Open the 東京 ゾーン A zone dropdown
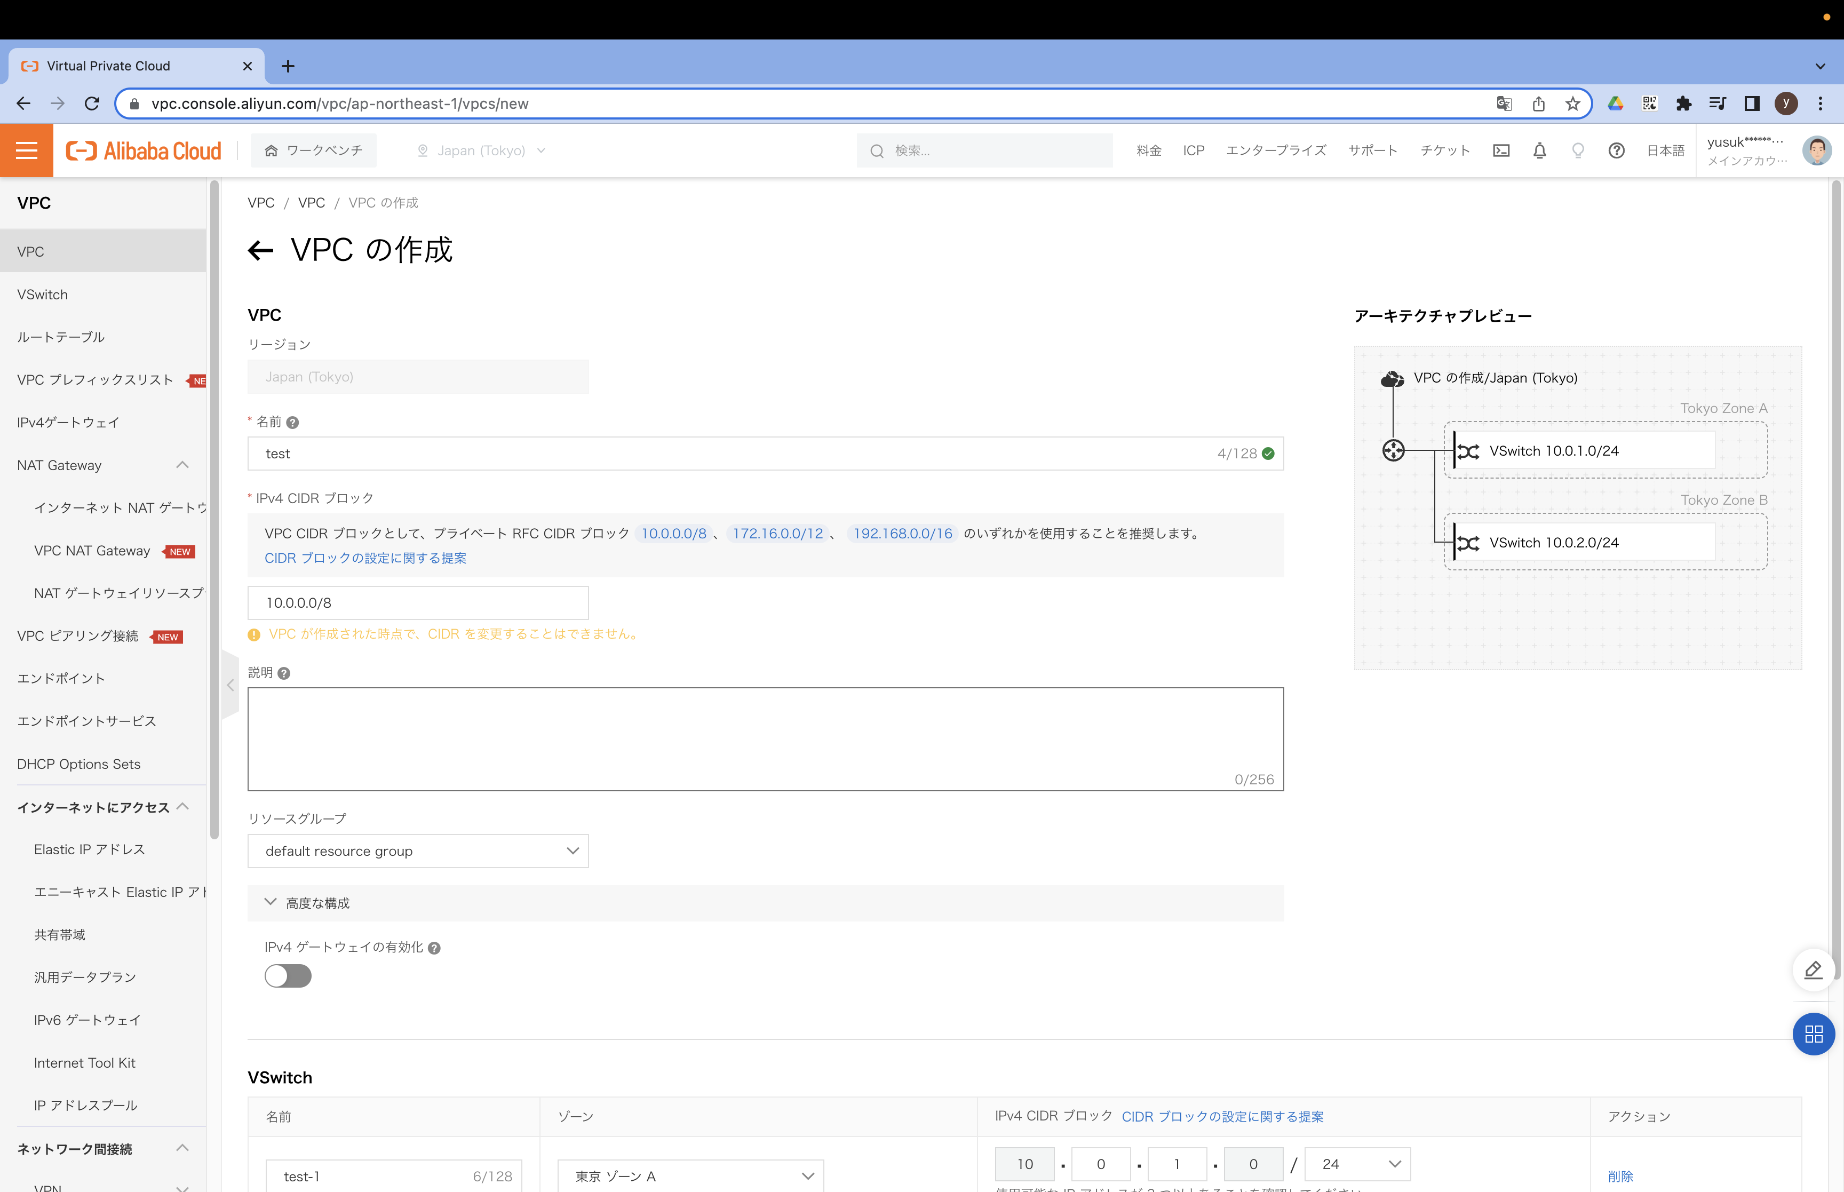Viewport: 1844px width, 1192px height. tap(690, 1176)
